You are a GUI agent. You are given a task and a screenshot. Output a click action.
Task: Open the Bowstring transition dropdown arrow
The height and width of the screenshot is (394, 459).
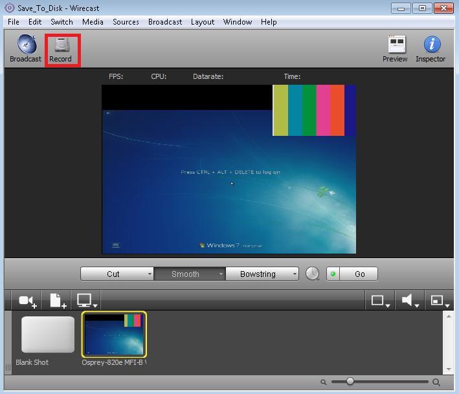tap(295, 274)
